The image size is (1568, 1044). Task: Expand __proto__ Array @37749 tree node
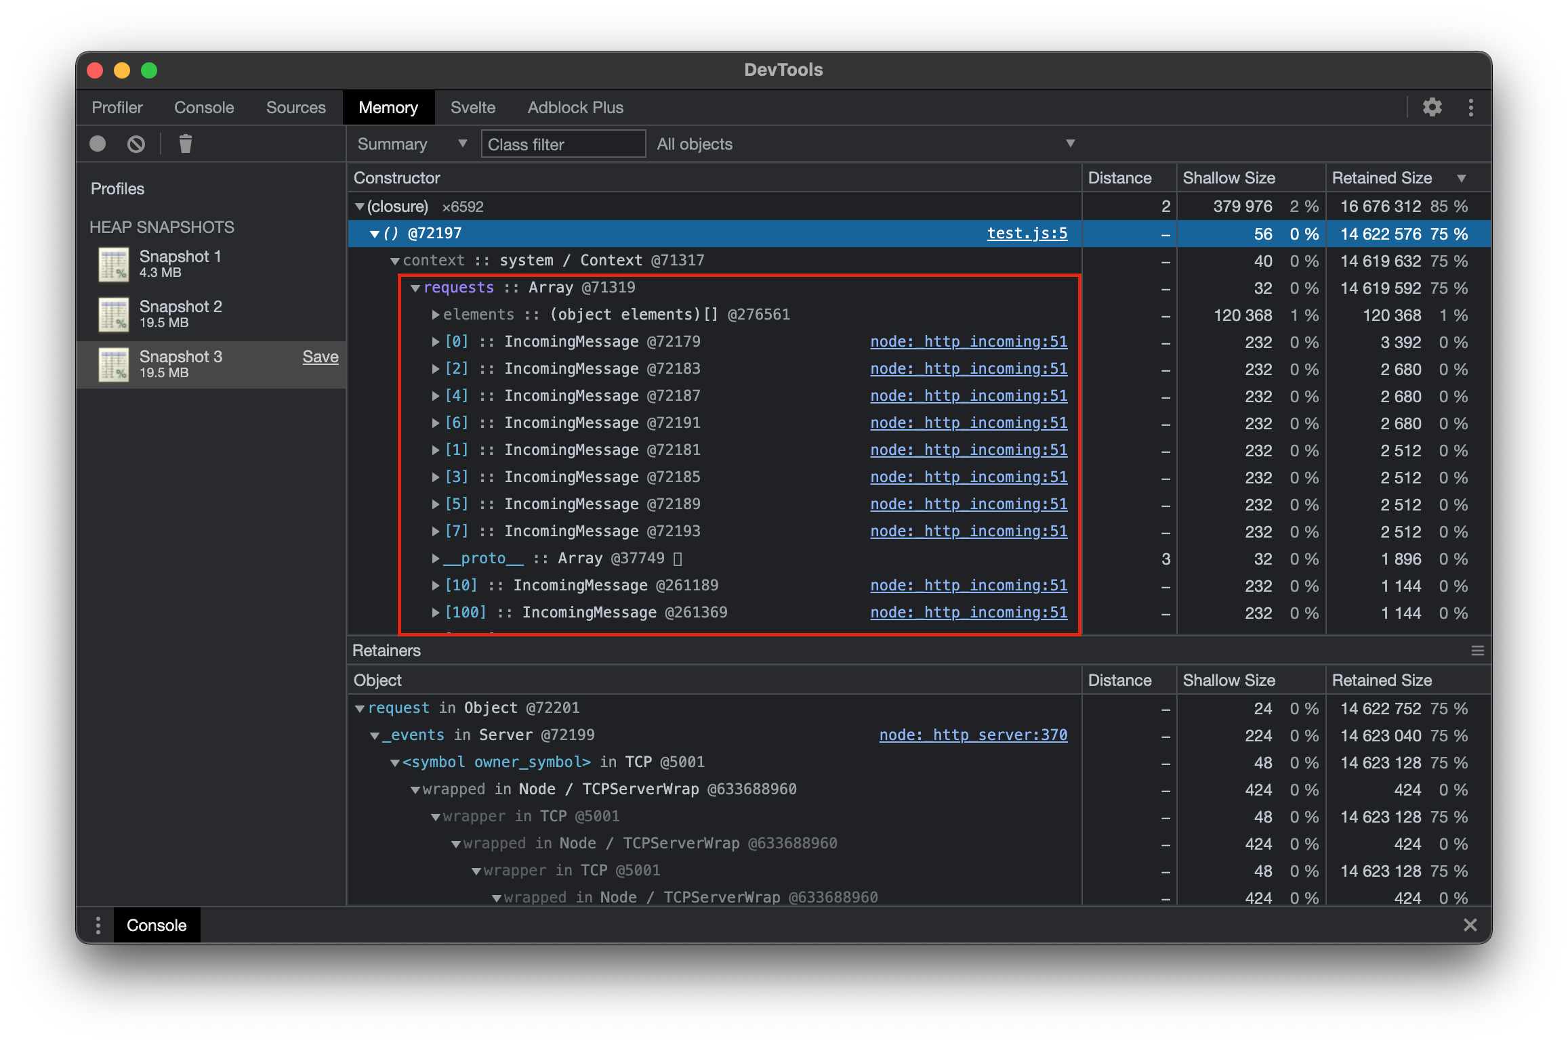(434, 557)
